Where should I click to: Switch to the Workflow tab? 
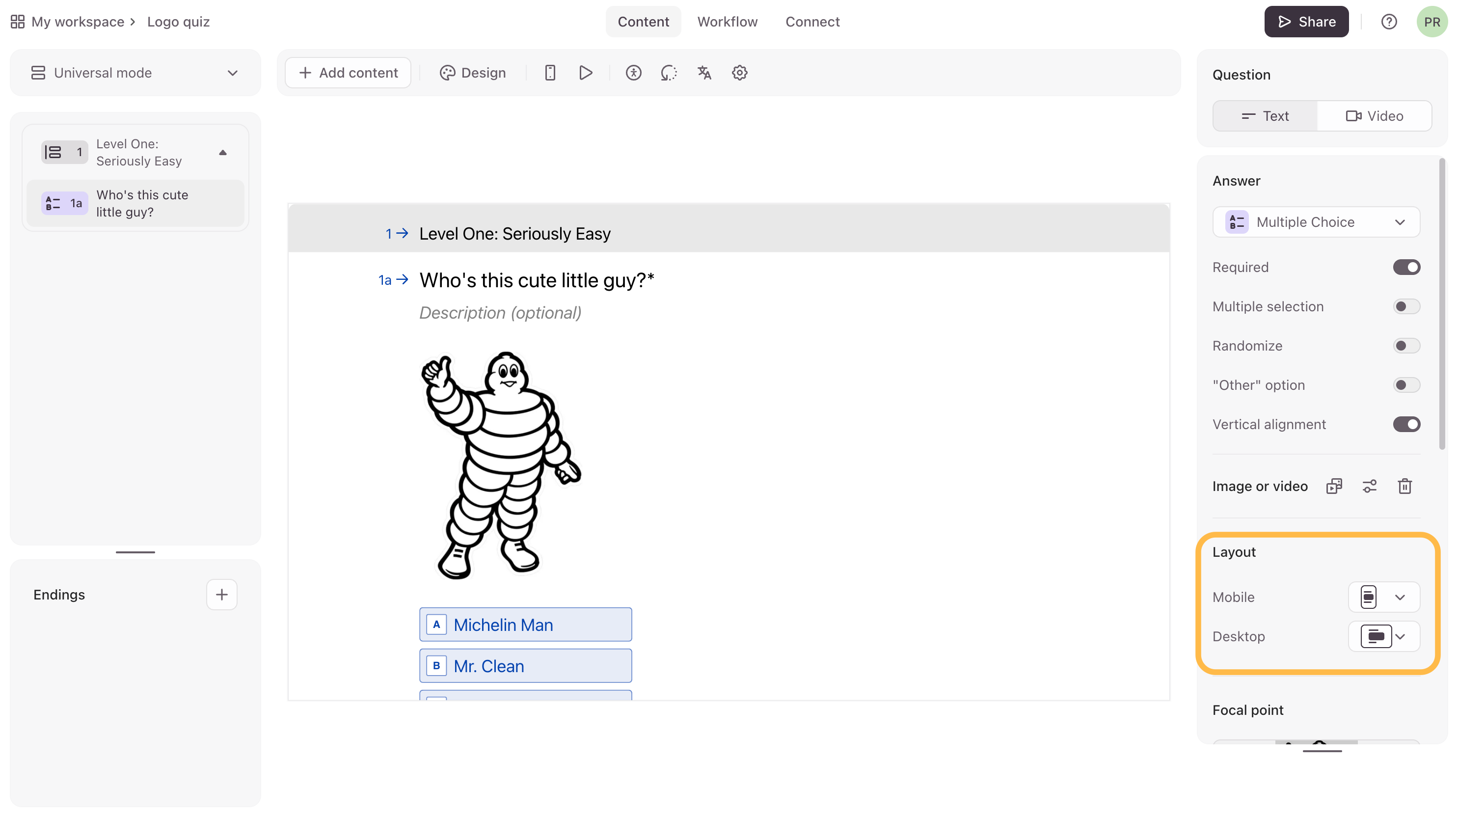[x=728, y=22]
